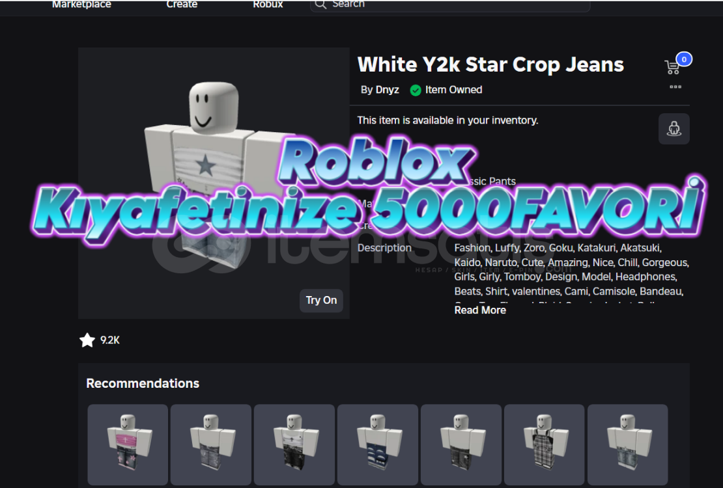Open the dark blue pants recommendation
The image size is (723, 488).
click(378, 444)
